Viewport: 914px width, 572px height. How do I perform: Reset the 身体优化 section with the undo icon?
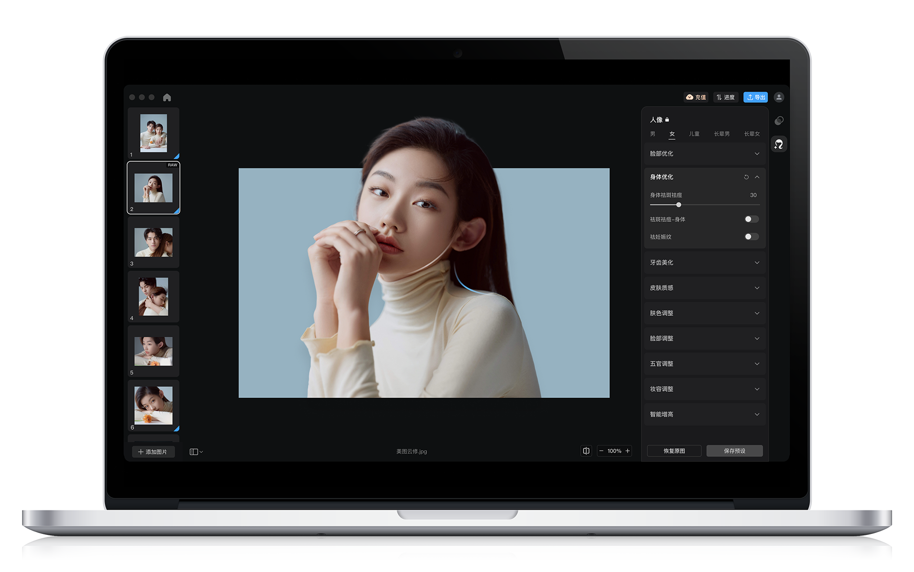(746, 177)
